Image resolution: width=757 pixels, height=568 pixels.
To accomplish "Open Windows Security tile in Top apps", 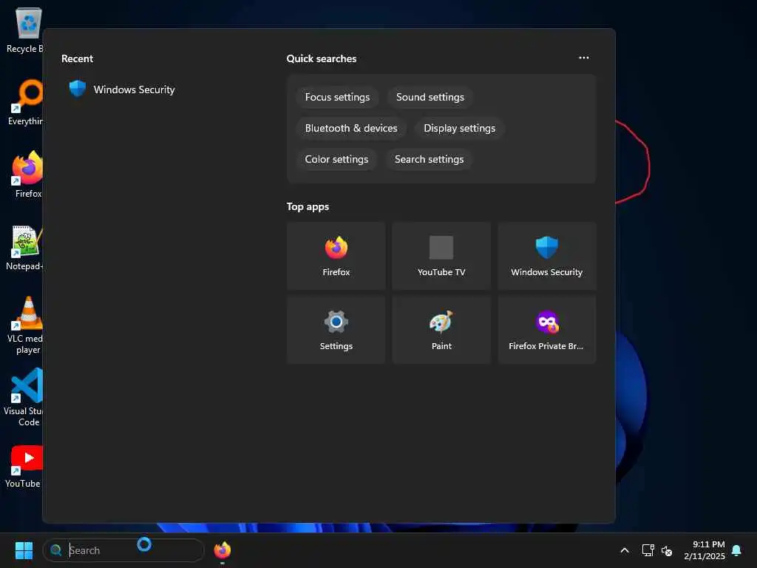I will [x=546, y=256].
